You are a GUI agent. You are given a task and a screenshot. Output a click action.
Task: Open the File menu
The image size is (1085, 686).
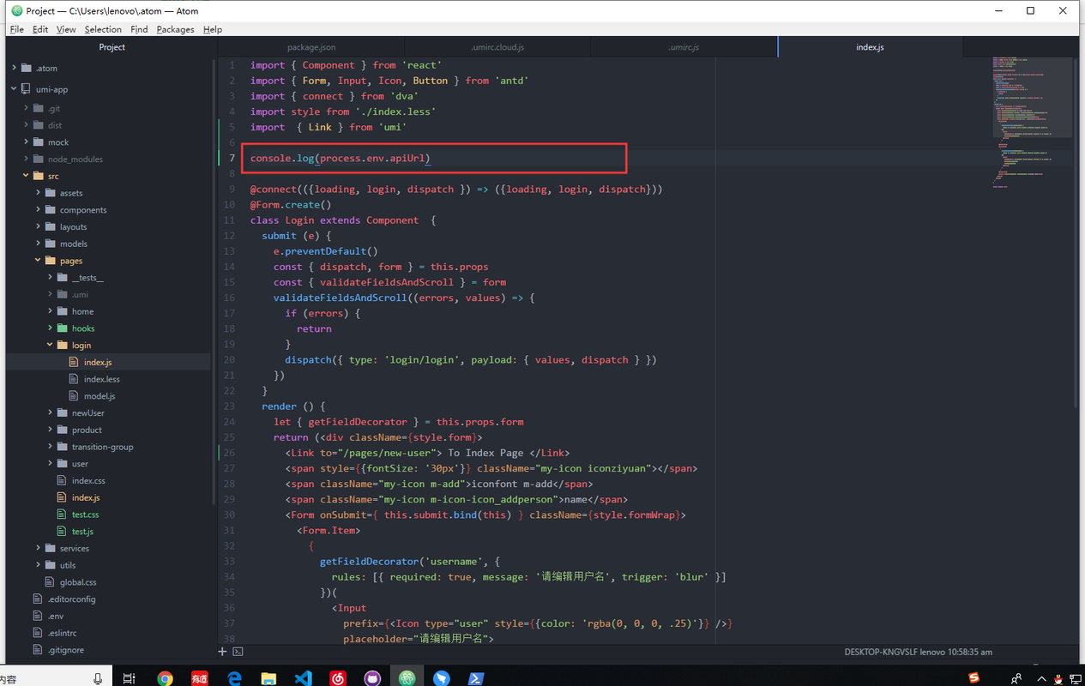pos(16,29)
